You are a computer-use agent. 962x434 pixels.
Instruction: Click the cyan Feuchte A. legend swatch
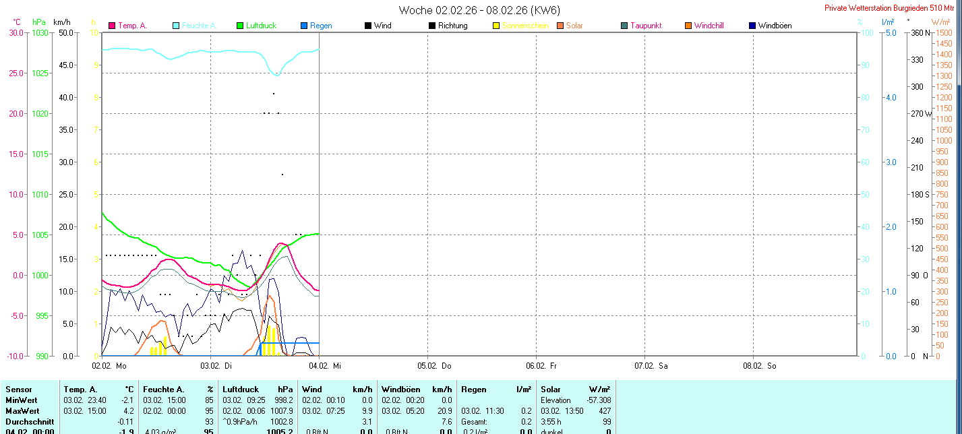(176, 26)
